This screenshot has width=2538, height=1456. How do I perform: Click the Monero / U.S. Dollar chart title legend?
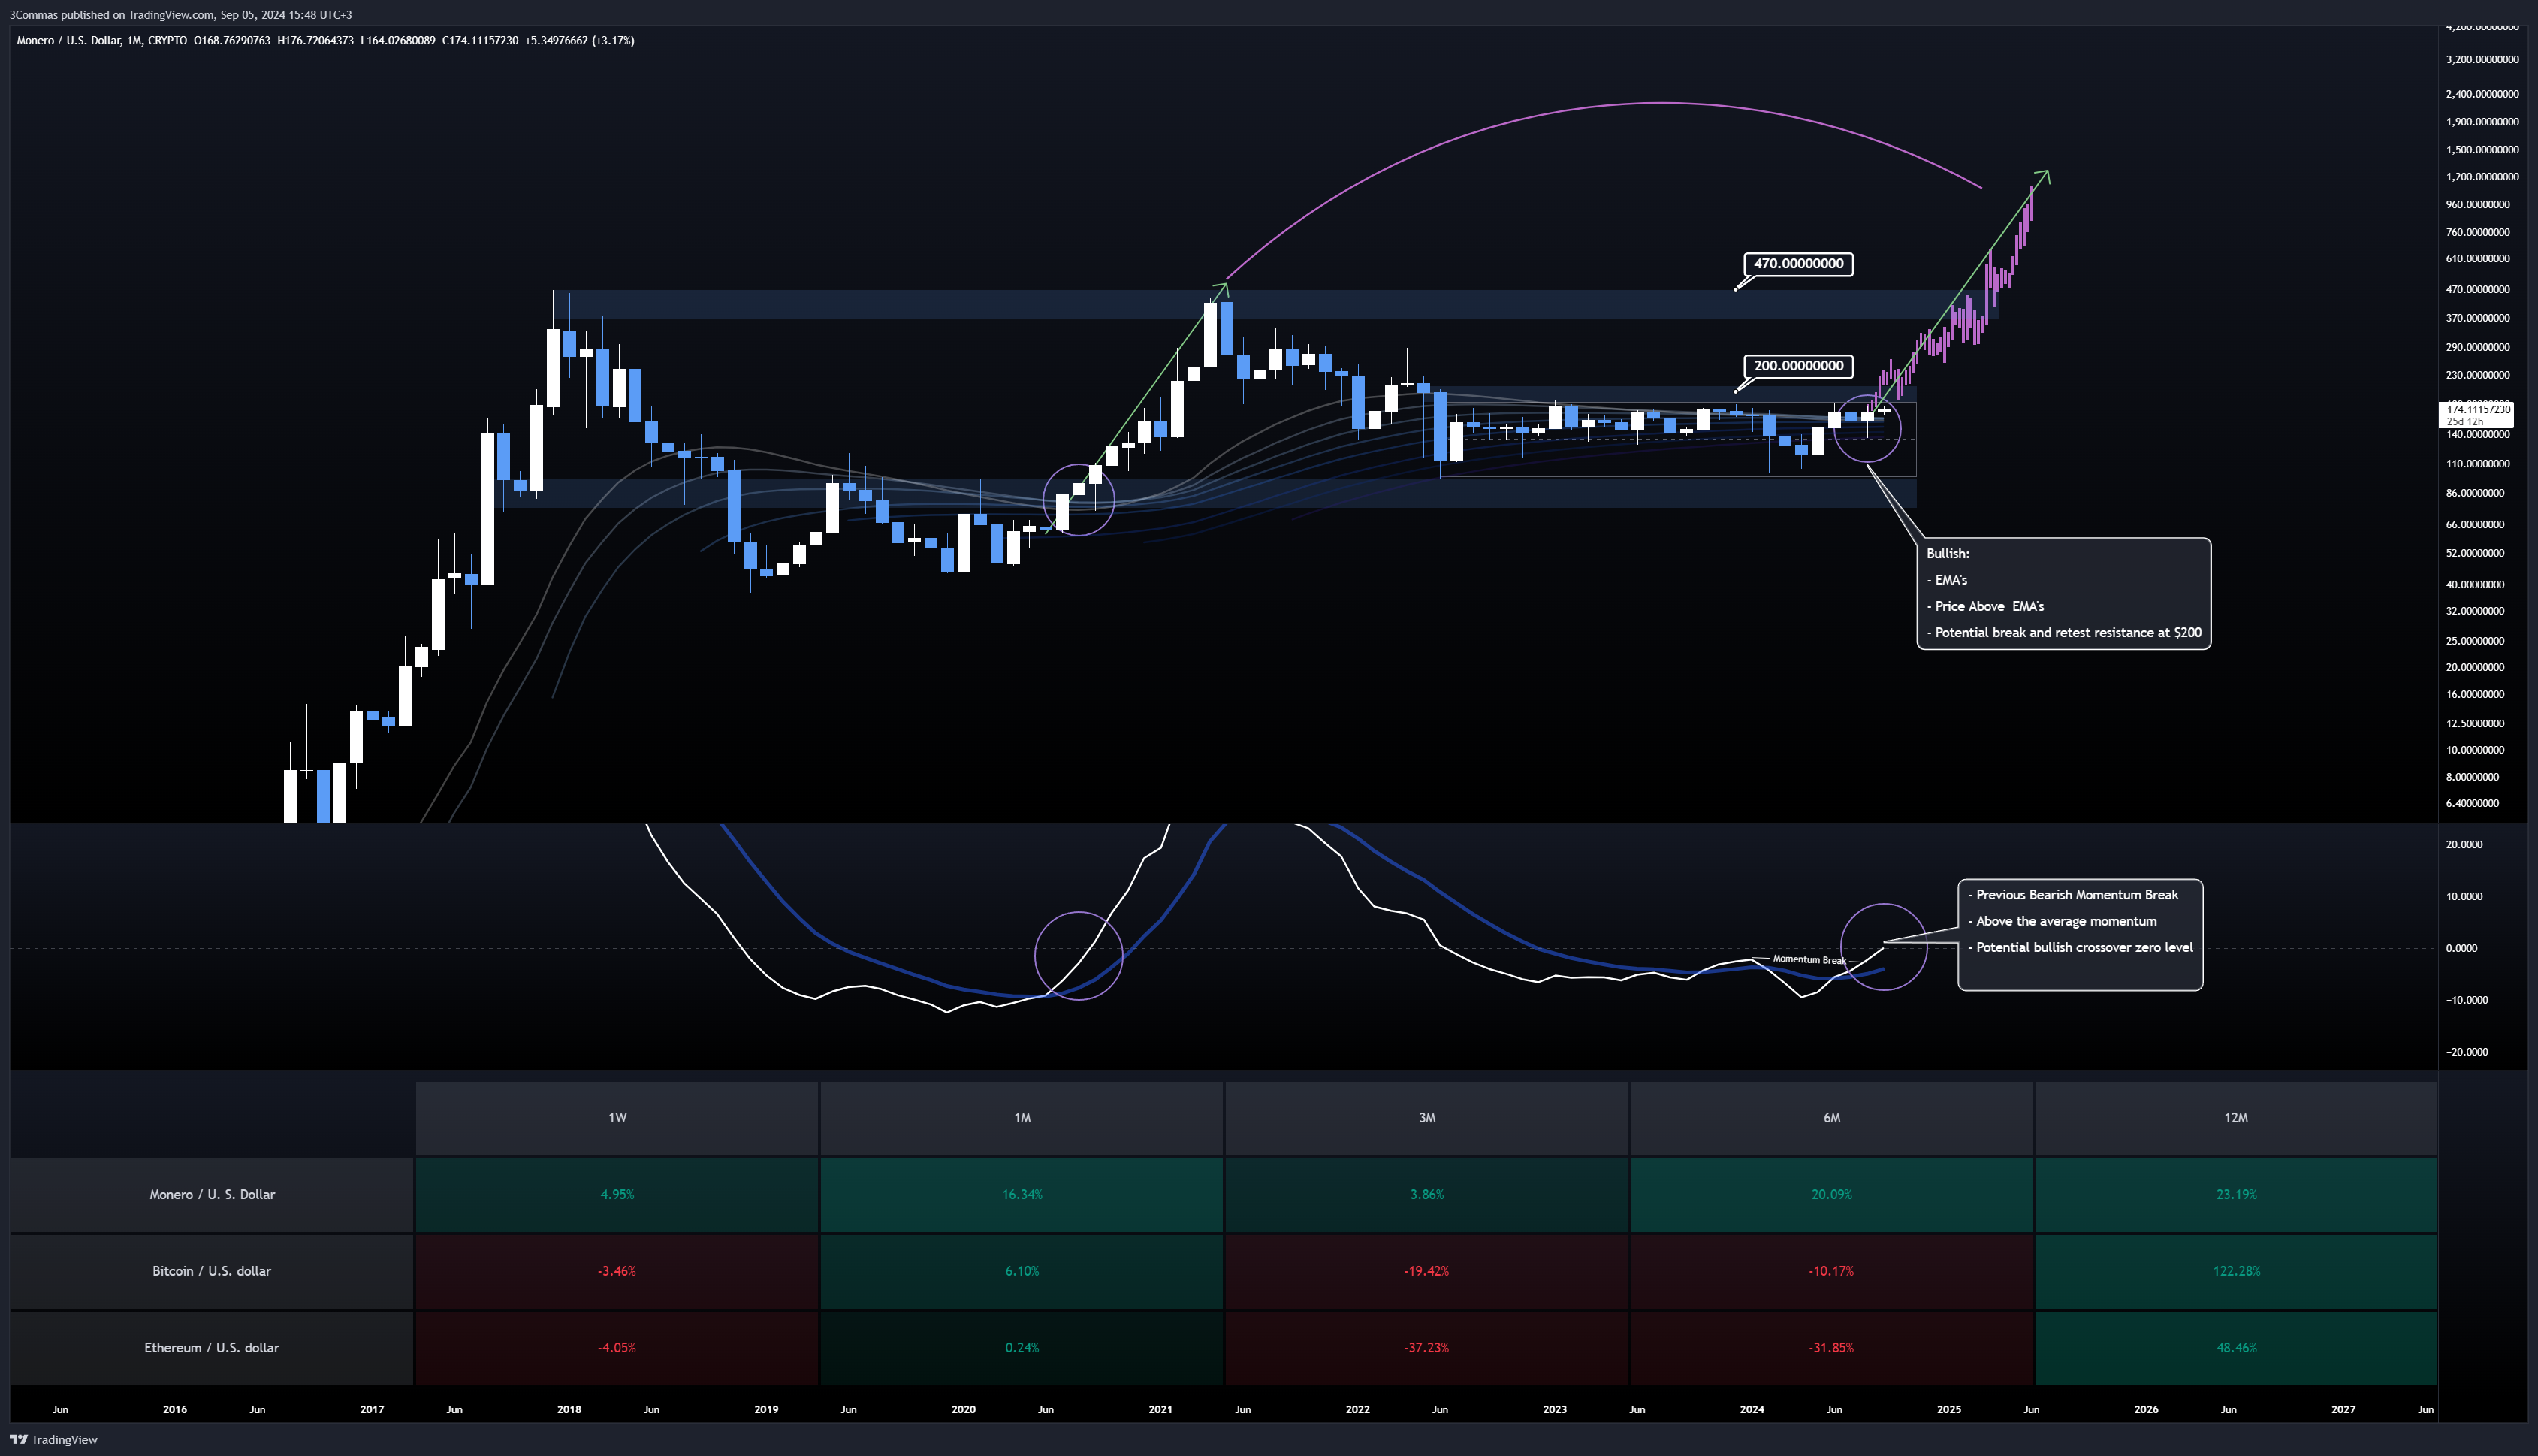coord(102,41)
